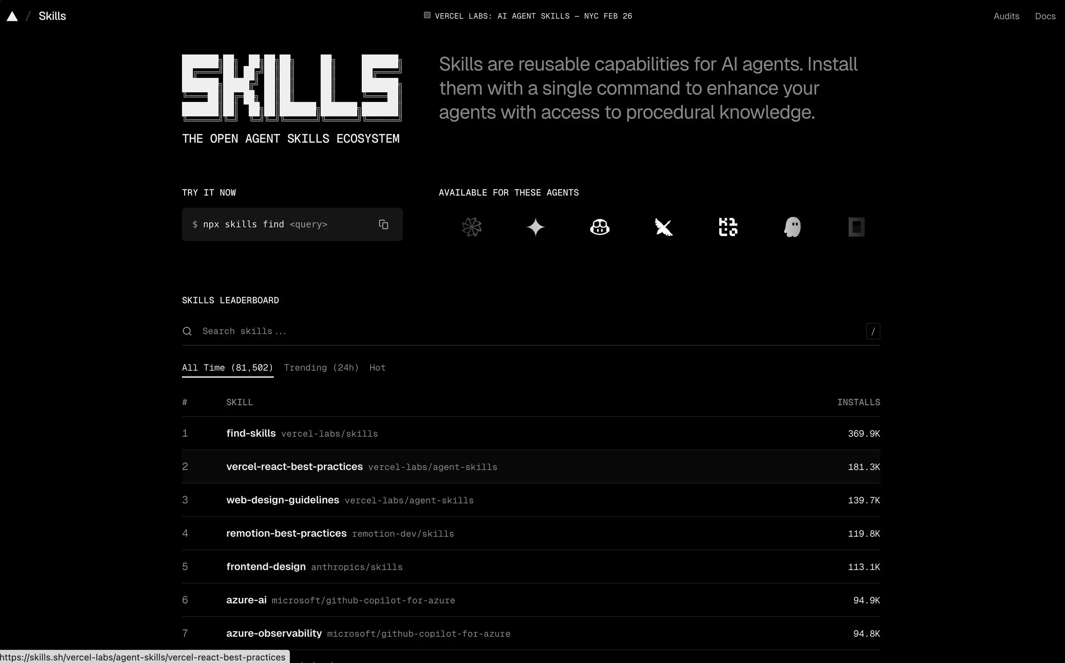
Task: Switch to the Hot tab
Action: coord(377,368)
